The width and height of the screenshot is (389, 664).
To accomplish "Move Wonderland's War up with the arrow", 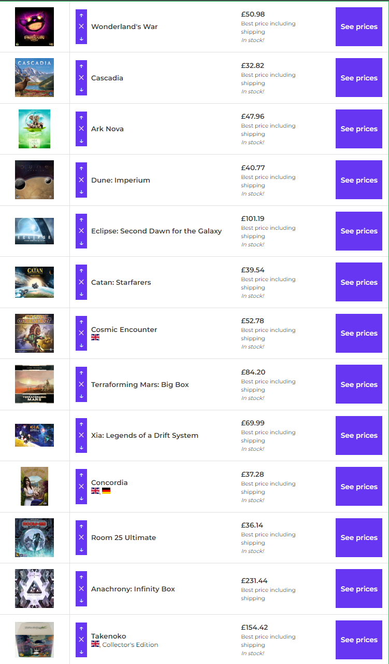I will point(81,14).
